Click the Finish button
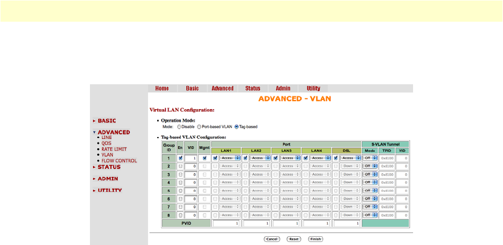 (x=315, y=239)
